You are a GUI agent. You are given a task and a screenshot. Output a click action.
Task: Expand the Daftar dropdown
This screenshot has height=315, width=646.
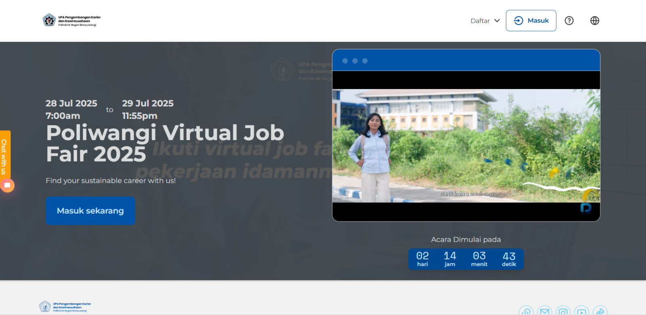click(485, 21)
